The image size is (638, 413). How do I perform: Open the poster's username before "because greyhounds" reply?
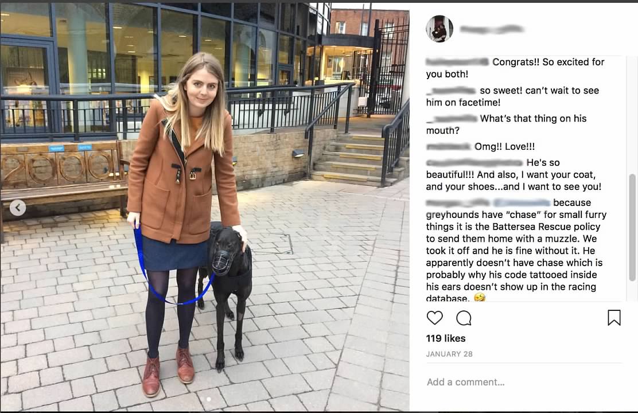click(458, 202)
